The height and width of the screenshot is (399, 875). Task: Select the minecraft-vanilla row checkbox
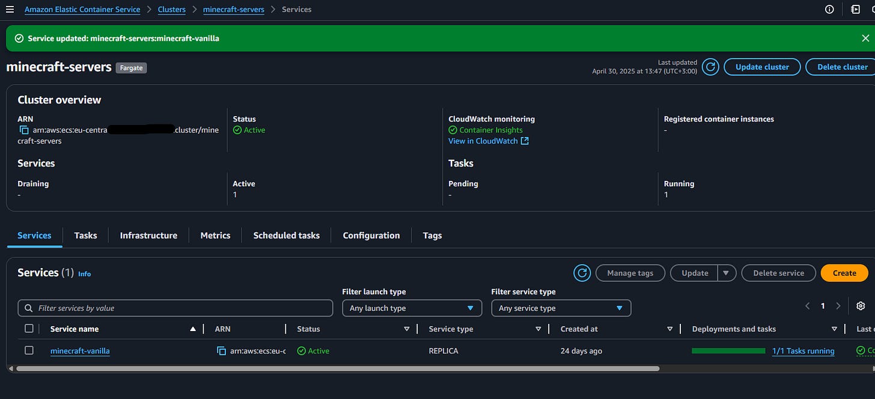pos(29,350)
